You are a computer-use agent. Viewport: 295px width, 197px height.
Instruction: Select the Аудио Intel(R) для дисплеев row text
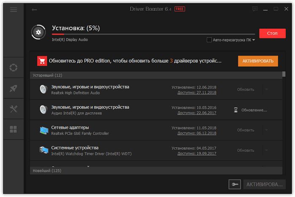pos(76,113)
